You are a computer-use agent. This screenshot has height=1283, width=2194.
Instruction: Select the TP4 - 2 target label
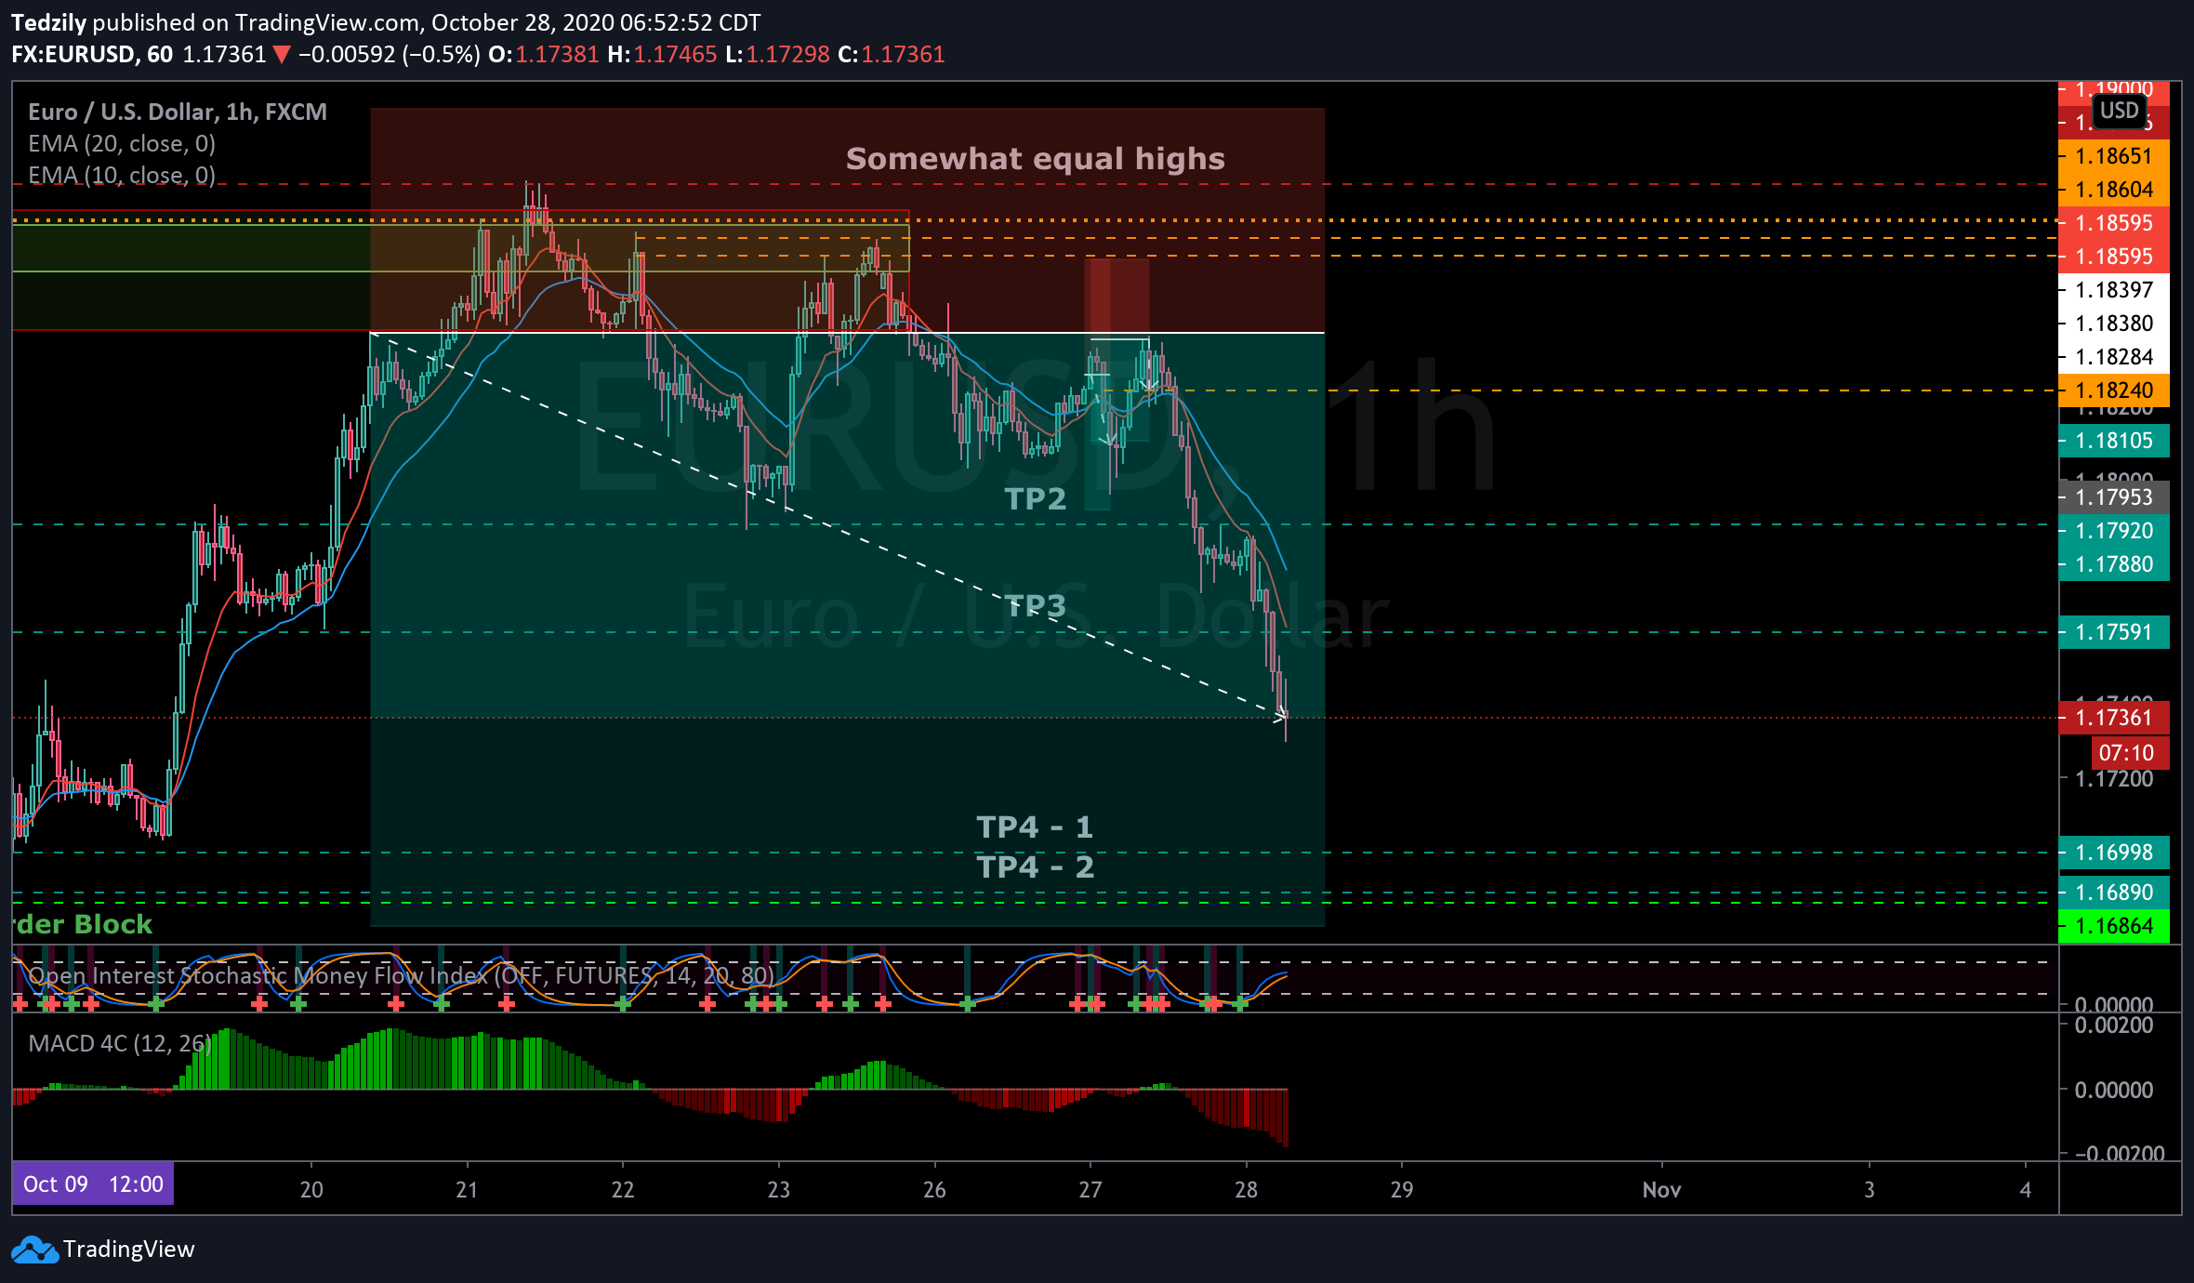coord(1035,867)
